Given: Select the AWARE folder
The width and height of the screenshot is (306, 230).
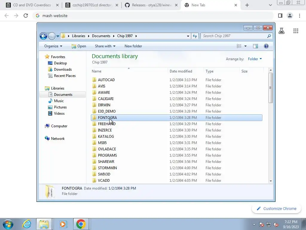Looking at the screenshot, I should pos(177,92).
